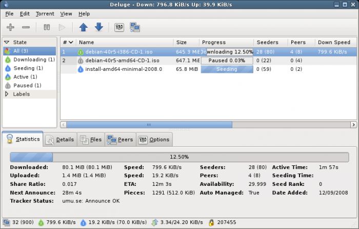
Task: Click the 0 (59) seeders cell
Action: [264, 69]
